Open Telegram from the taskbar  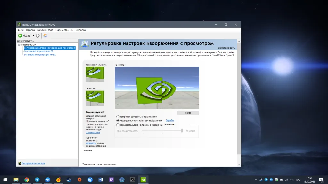tap(37, 180)
